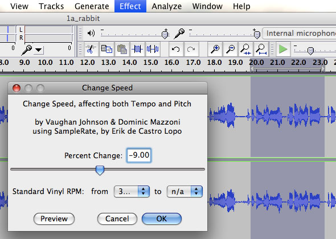Click the green Play-at-speed button
The image size is (336, 239).
pos(283,50)
